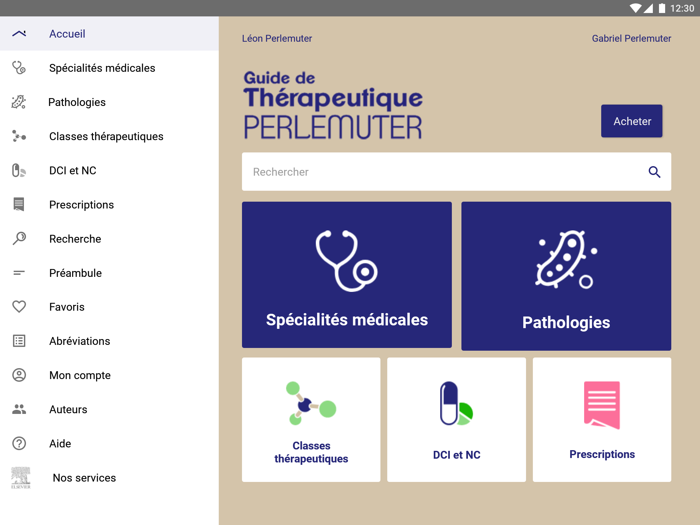Tap the 12:30 clock in status bar

[682, 8]
